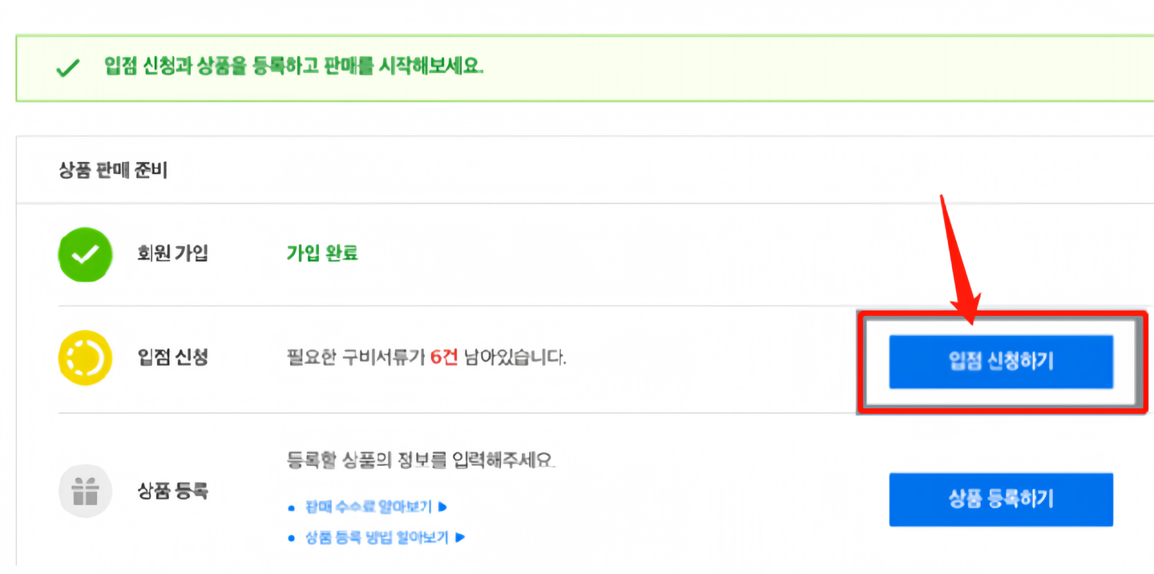Open the 상품 등록 방법 알아보기 link
Screen dimensions: 1154x574
click(x=377, y=537)
